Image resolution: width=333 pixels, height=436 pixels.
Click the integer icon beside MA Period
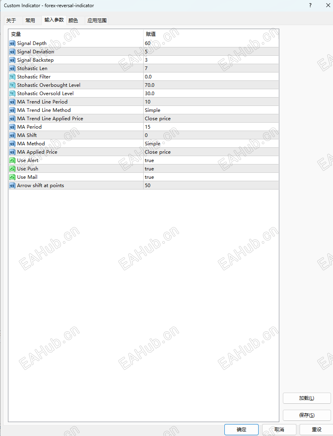(12, 127)
